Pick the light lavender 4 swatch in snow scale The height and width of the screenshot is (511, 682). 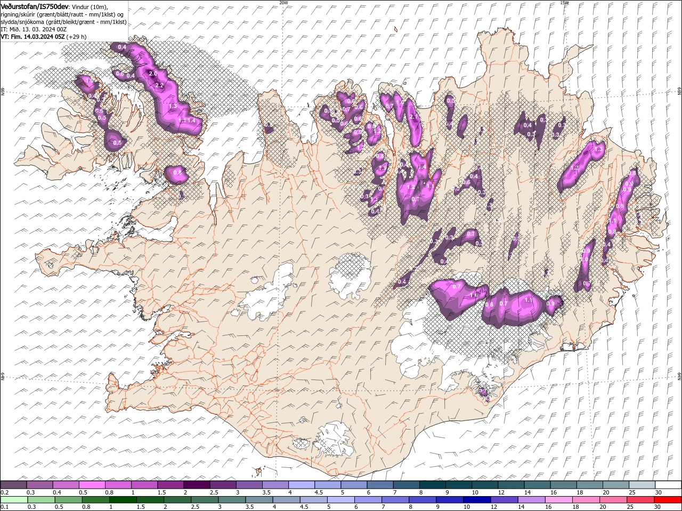pyautogui.click(x=302, y=485)
